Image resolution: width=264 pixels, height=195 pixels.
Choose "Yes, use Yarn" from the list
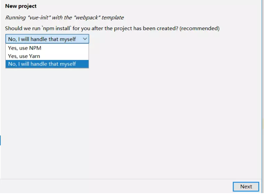coord(24,56)
